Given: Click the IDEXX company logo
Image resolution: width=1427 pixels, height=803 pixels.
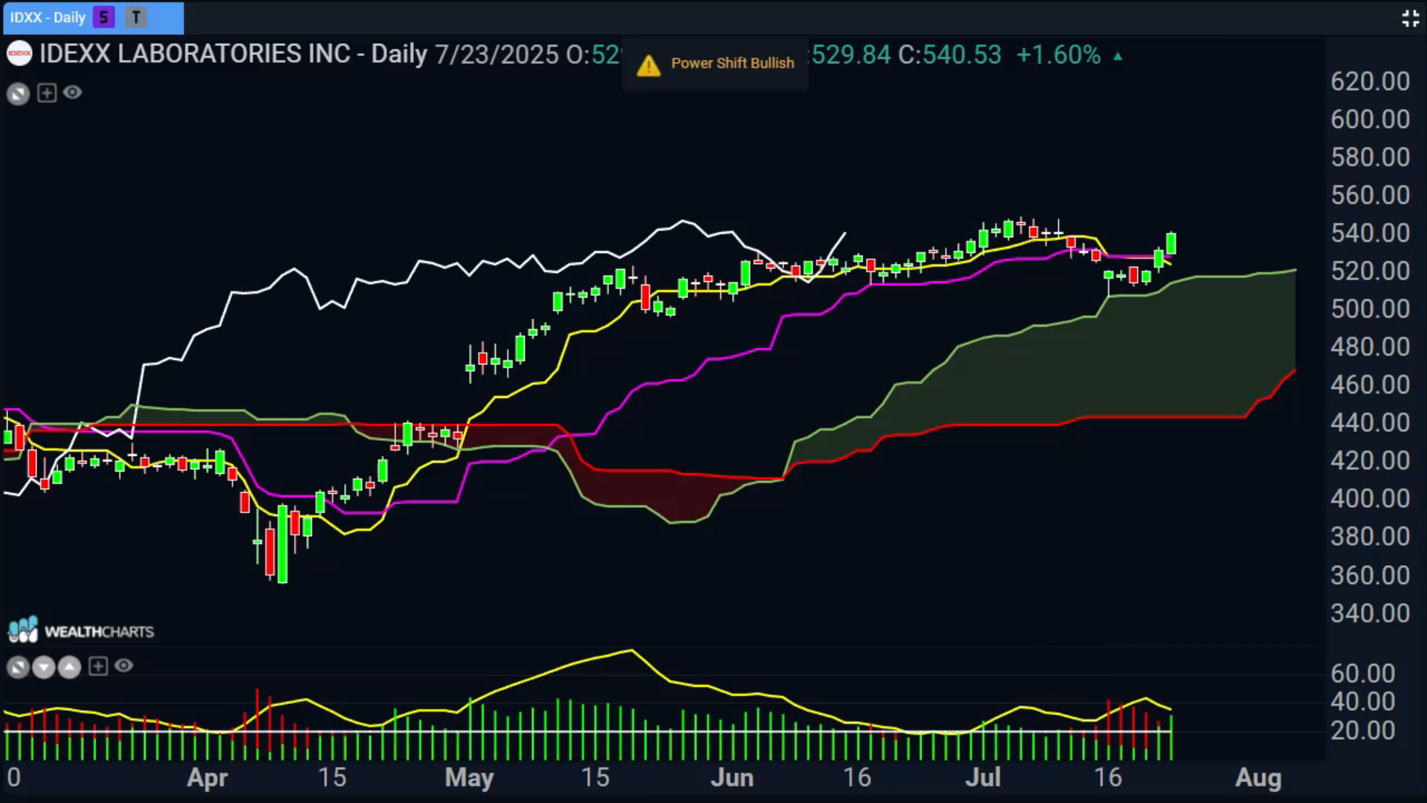Looking at the screenshot, I should [19, 54].
